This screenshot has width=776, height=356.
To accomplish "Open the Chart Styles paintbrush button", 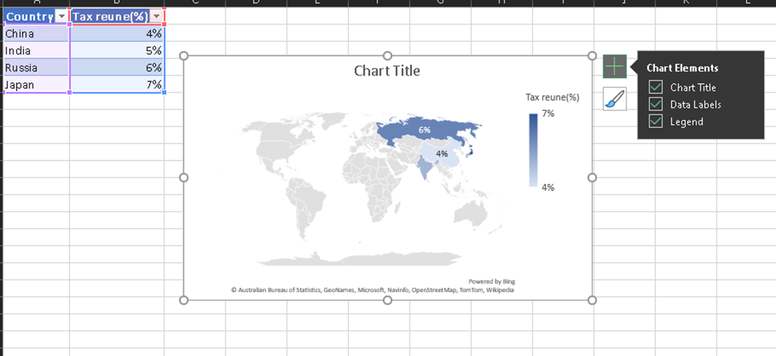I will (614, 99).
